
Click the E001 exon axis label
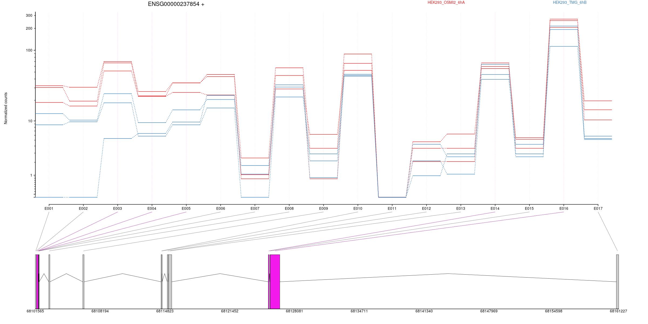click(x=49, y=208)
